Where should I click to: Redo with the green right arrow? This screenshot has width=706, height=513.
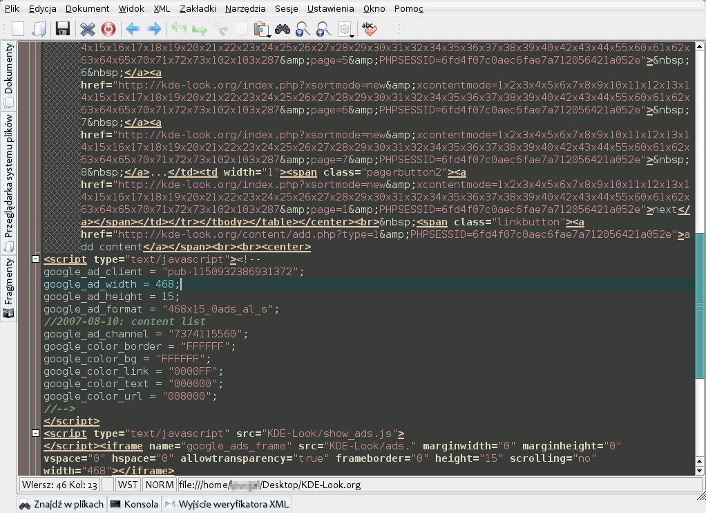[x=200, y=29]
